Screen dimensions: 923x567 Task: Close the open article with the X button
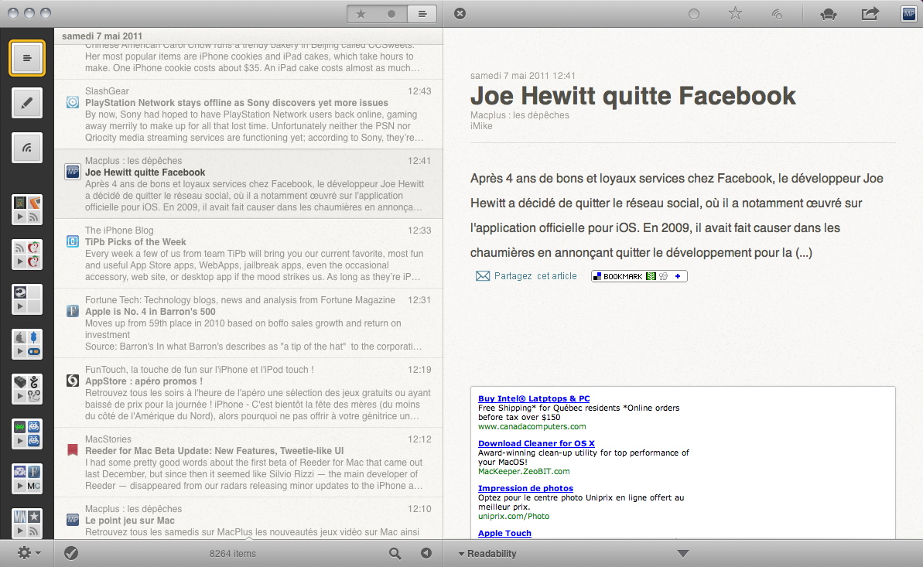[x=460, y=14]
